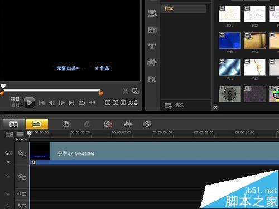Click ruler mark 00:00:08:00
Viewport: 279px width, 209px height.
click(204, 132)
